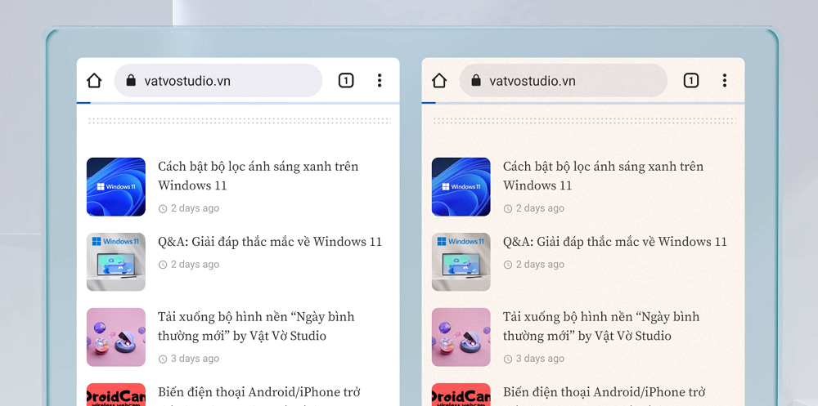Tap the home icon in the right cream browser
818x406 pixels.
439,81
